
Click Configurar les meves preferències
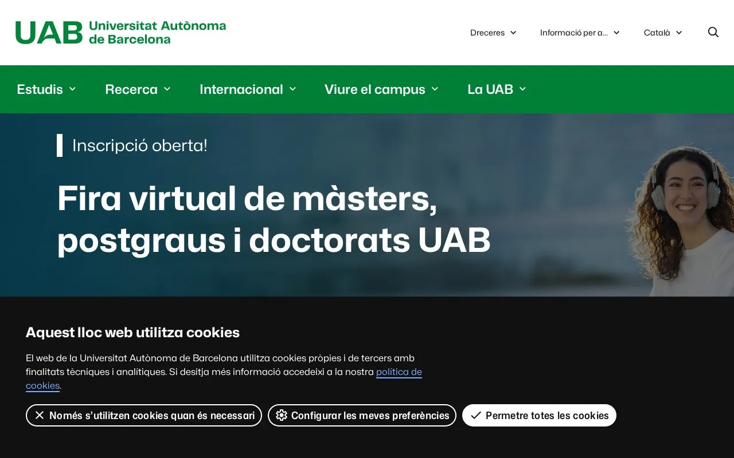[362, 415]
